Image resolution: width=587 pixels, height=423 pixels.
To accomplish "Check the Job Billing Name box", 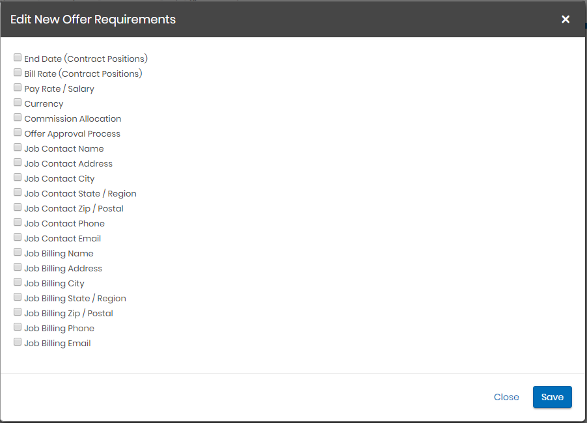I will coord(18,252).
